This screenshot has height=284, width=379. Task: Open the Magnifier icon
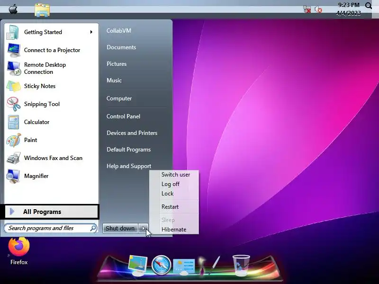tap(13, 176)
